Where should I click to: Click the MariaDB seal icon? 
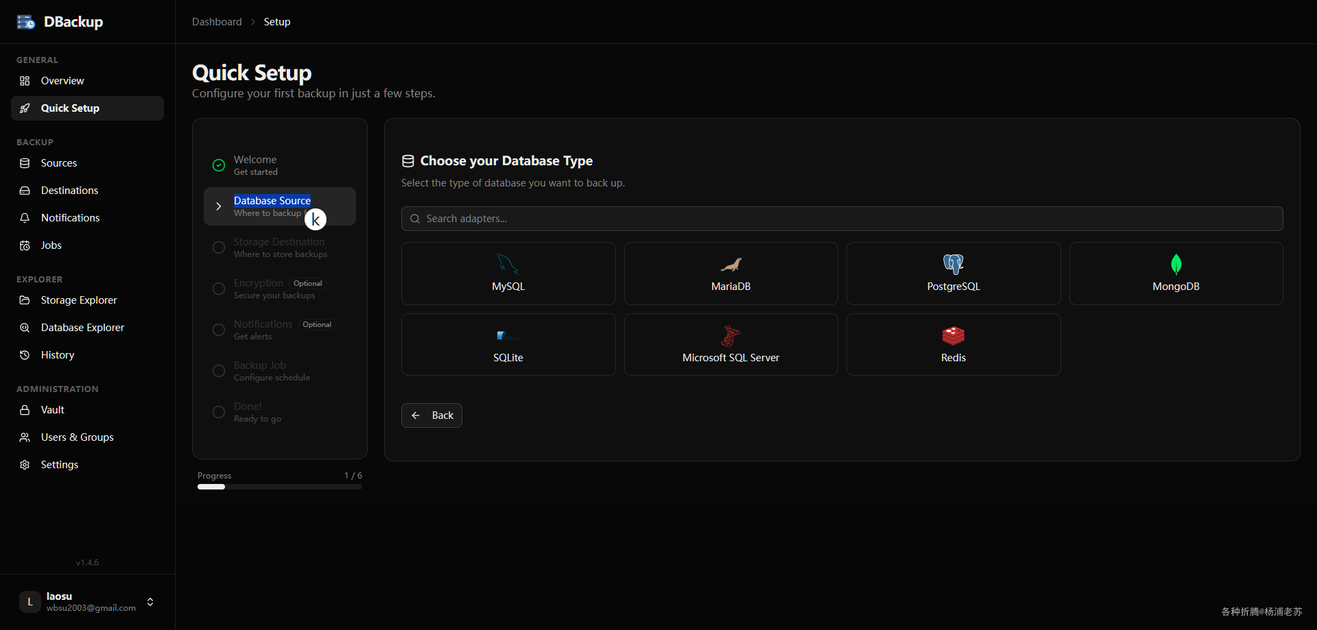(x=731, y=265)
